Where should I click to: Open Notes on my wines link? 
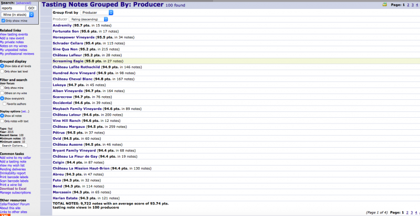pos(14,46)
